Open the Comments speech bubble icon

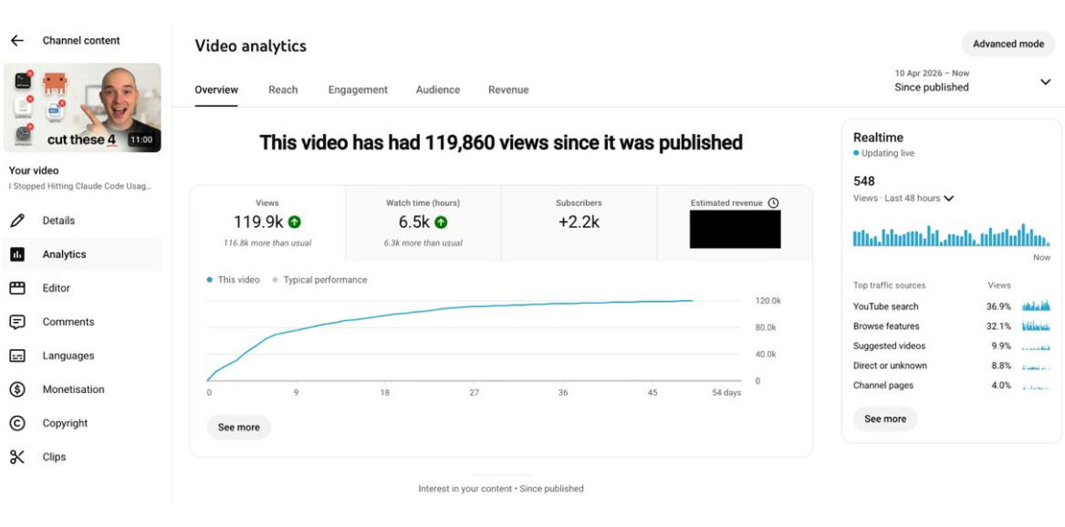(17, 322)
